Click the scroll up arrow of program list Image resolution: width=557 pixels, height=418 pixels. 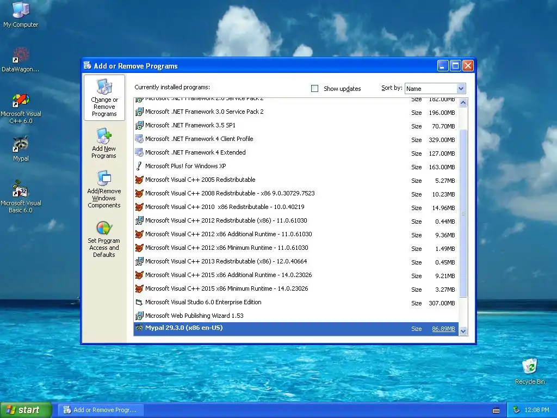tap(463, 103)
